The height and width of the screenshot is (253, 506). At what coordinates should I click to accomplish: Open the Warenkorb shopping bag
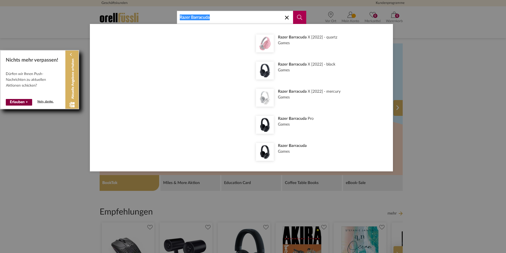point(394,15)
